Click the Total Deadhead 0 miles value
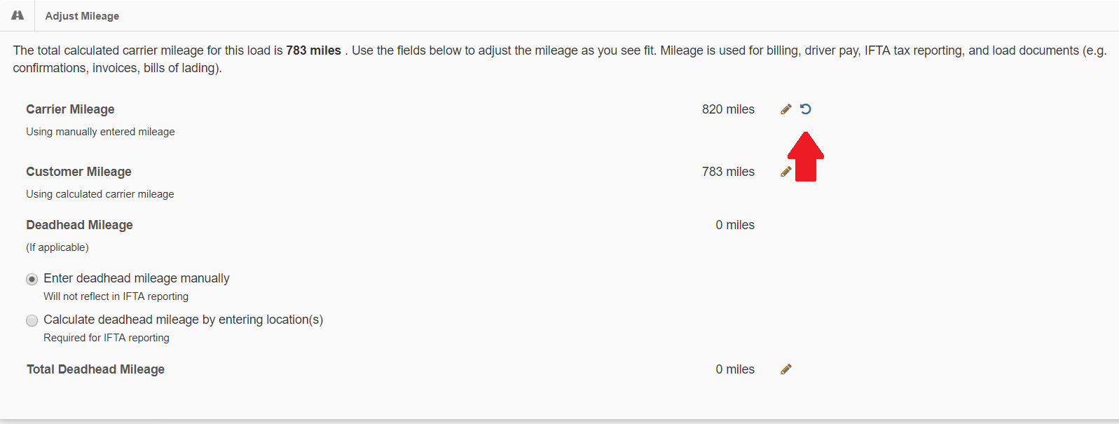Image resolution: width=1119 pixels, height=424 pixels. pos(735,369)
